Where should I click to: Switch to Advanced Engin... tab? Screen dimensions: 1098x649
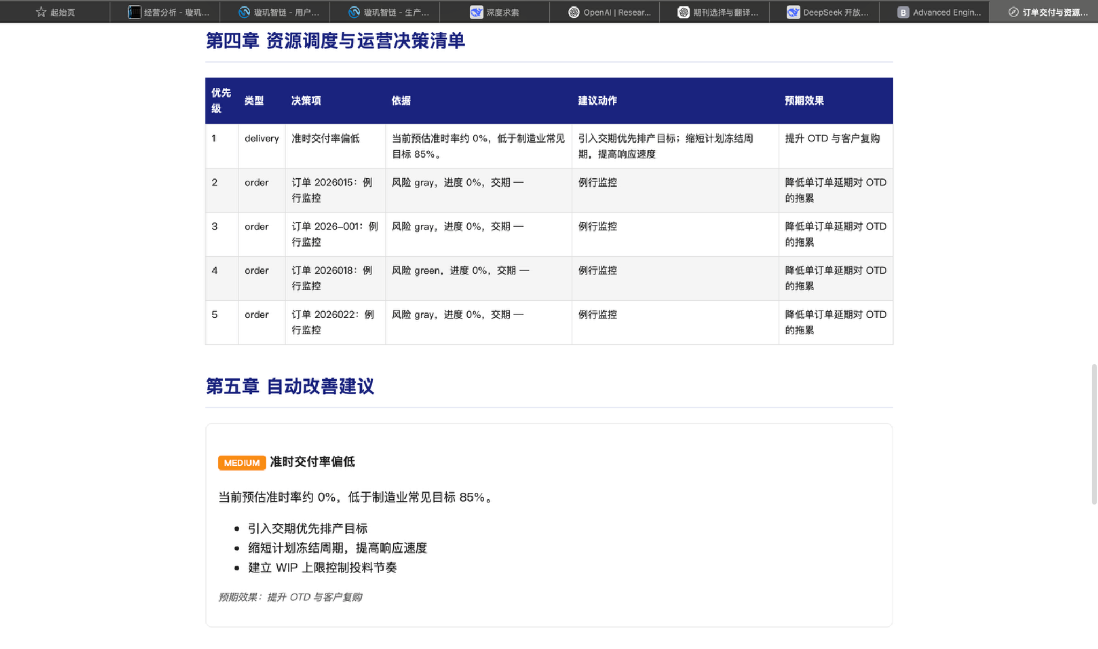pyautogui.click(x=934, y=12)
